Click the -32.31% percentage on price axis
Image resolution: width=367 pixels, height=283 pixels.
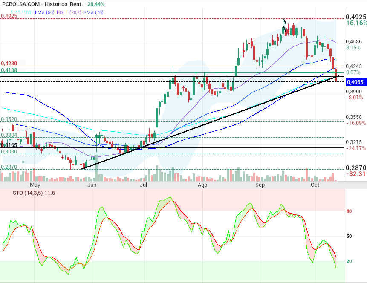click(x=356, y=174)
